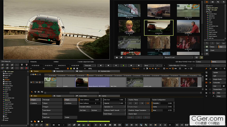Click the Flexibility slider
The height and width of the screenshot is (127, 227).
point(163,103)
